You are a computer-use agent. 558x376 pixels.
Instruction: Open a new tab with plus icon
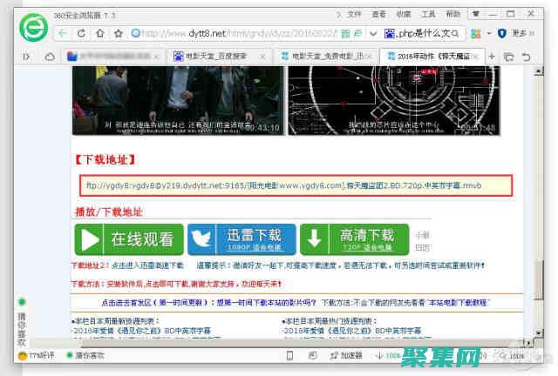(x=492, y=57)
